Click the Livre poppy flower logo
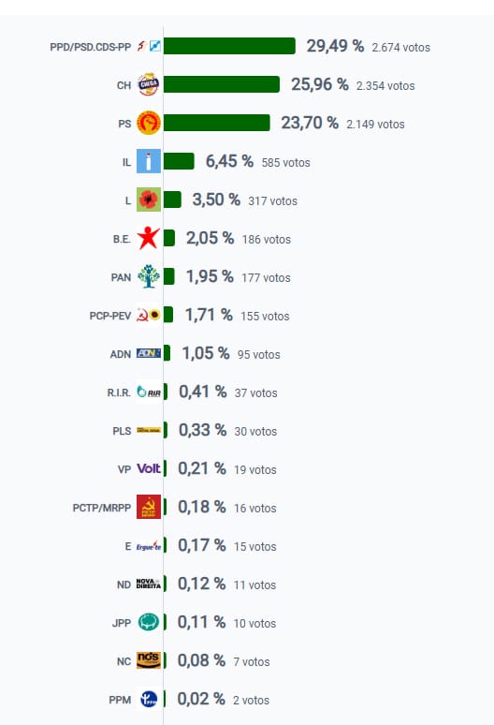The height and width of the screenshot is (725, 494). 149,200
